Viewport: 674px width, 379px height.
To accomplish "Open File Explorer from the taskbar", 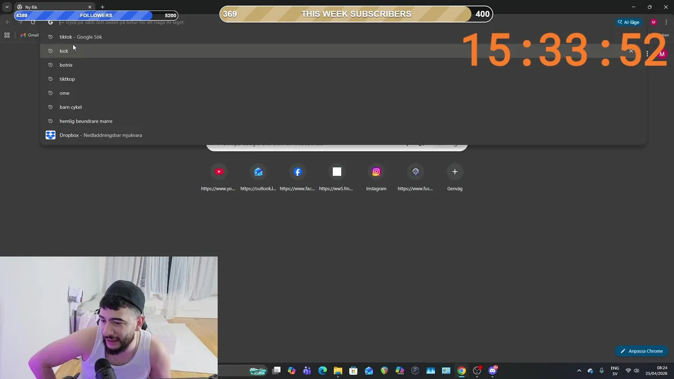I will (338, 371).
